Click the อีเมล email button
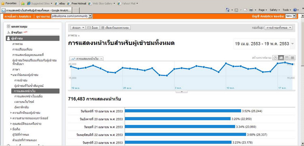 [x=92, y=28]
